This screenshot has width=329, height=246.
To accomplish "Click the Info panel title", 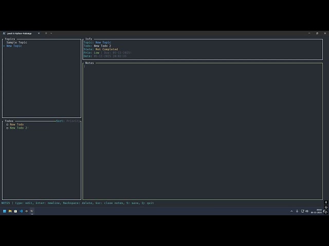I will [89, 39].
